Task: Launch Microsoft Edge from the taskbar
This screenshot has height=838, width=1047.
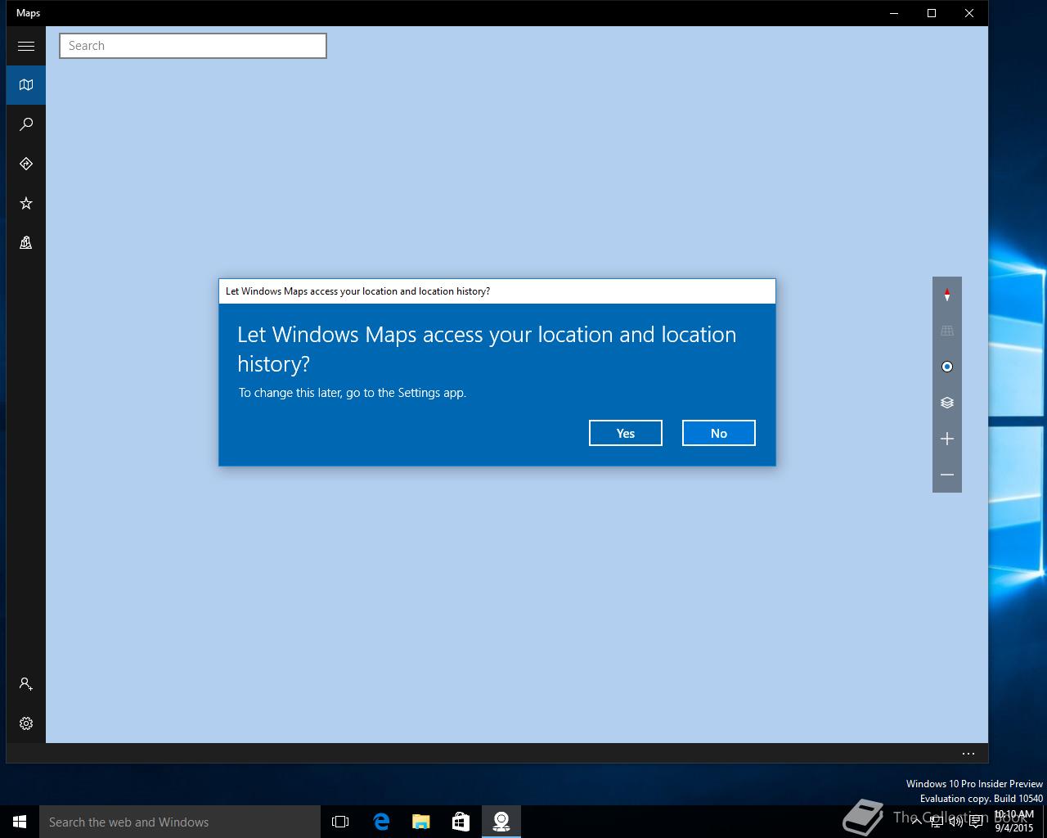Action: coord(381,822)
